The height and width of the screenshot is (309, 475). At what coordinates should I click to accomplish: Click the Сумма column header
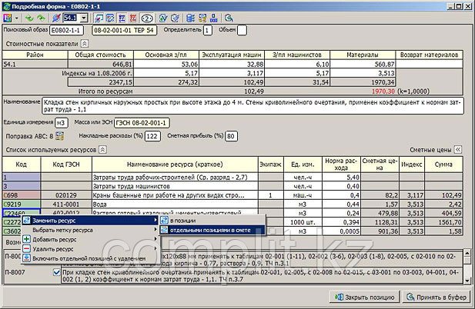coord(443,164)
